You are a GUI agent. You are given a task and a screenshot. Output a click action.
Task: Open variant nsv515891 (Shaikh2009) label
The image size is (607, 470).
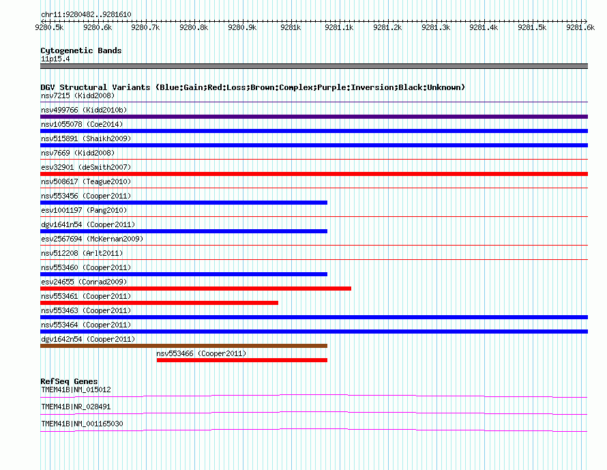coord(86,138)
